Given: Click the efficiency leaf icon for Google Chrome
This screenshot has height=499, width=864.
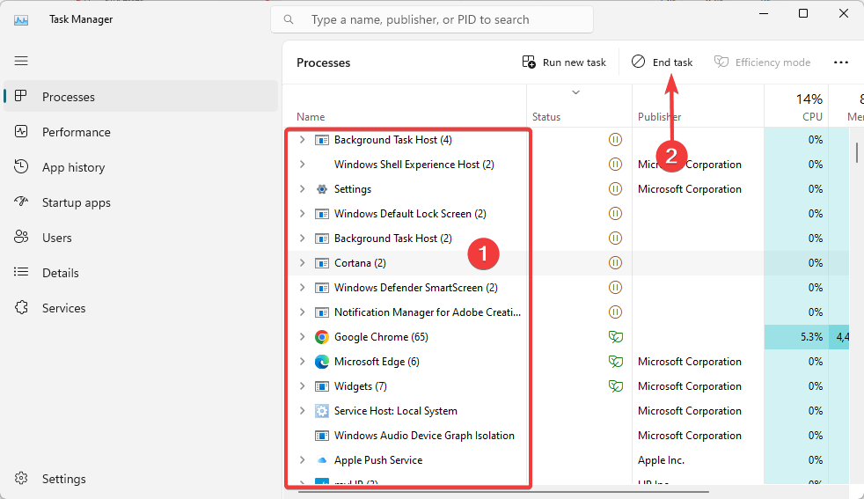Looking at the screenshot, I should pos(615,337).
